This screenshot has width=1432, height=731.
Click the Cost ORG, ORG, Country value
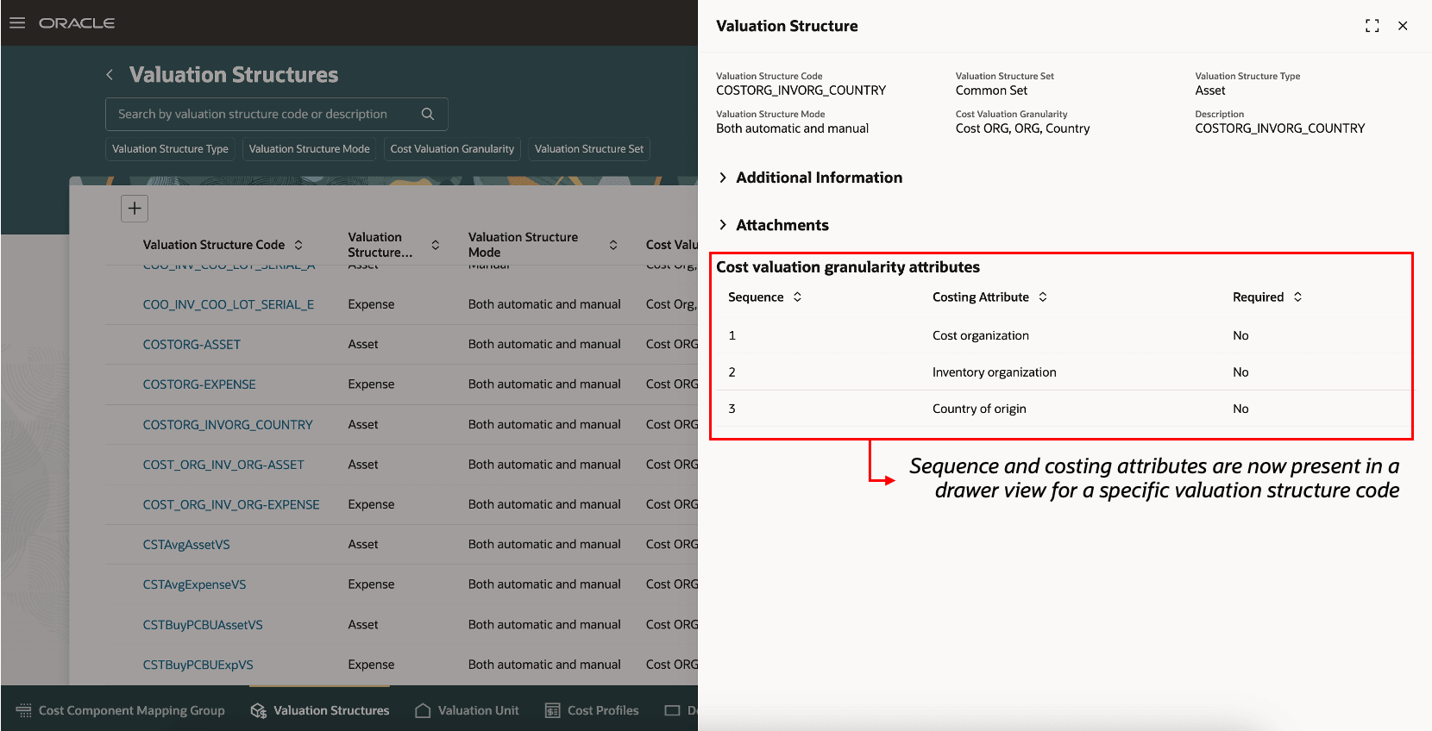click(1022, 128)
